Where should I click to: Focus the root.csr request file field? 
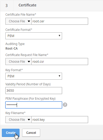click(x=60, y=61)
